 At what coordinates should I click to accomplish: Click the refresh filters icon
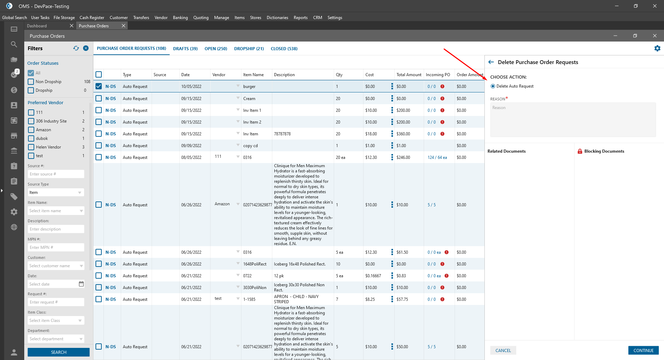(76, 48)
